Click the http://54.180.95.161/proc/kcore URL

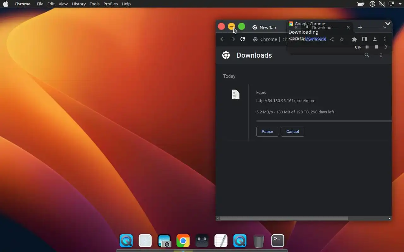tap(286, 101)
